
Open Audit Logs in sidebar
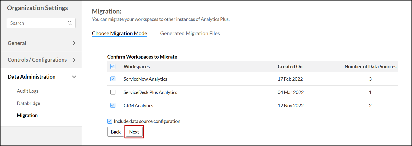point(28,91)
